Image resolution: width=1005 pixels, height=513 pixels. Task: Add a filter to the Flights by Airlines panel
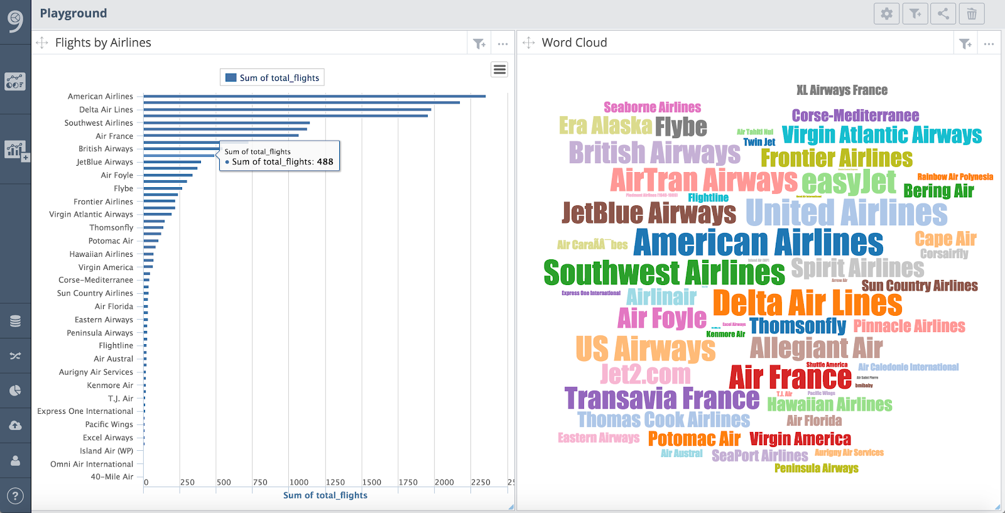[479, 43]
